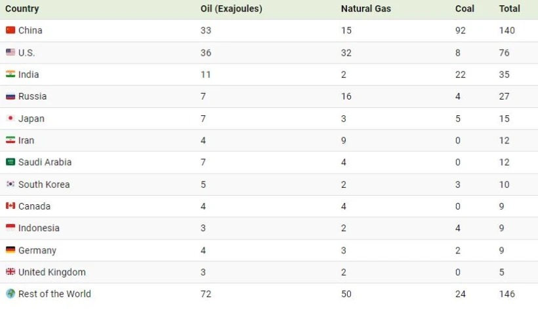The width and height of the screenshot is (538, 309).
Task: Click the Saudi Arabia flag icon
Action: point(10,162)
